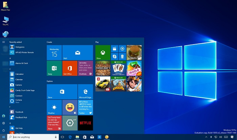The image size is (237, 140).
Task: Open the Store tile
Action: (62, 92)
